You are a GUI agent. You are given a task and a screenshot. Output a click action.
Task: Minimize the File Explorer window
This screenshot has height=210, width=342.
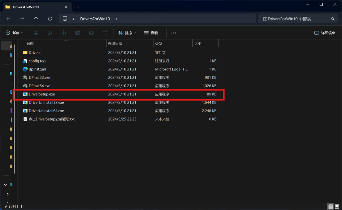pyautogui.click(x=308, y=4)
